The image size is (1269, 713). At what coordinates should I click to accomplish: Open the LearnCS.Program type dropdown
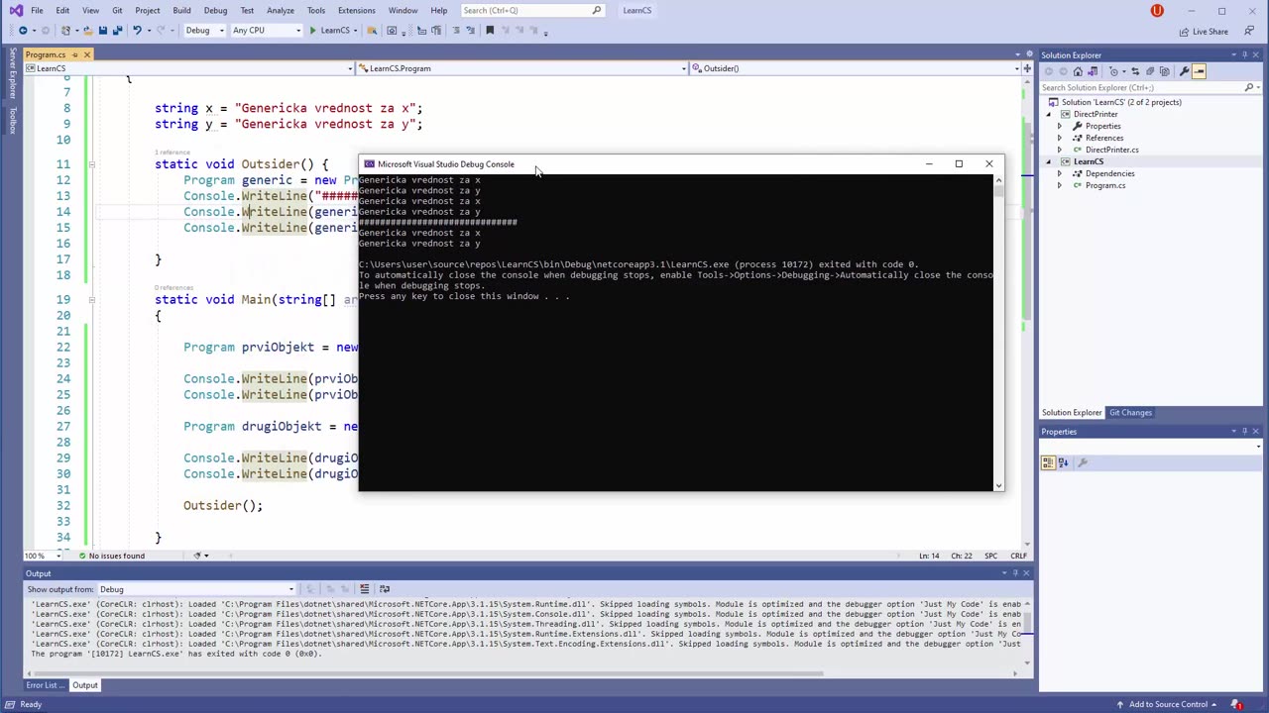522,68
